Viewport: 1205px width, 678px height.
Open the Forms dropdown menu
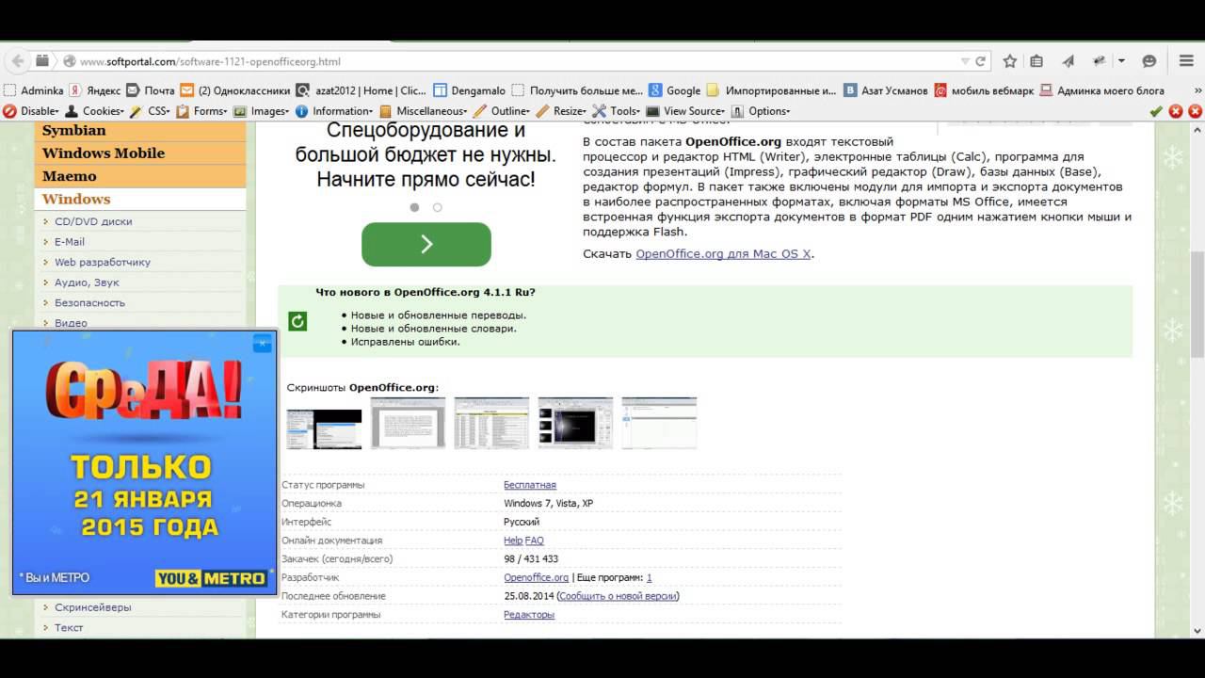[x=201, y=111]
